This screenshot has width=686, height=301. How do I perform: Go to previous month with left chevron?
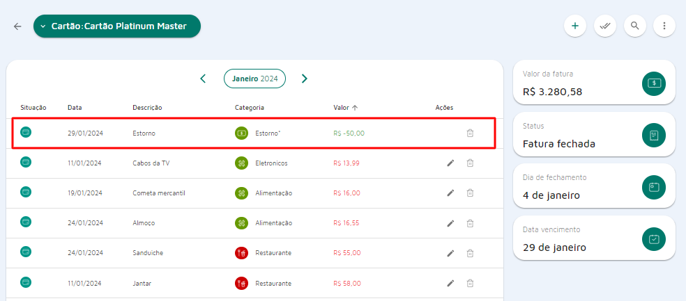pyautogui.click(x=203, y=79)
